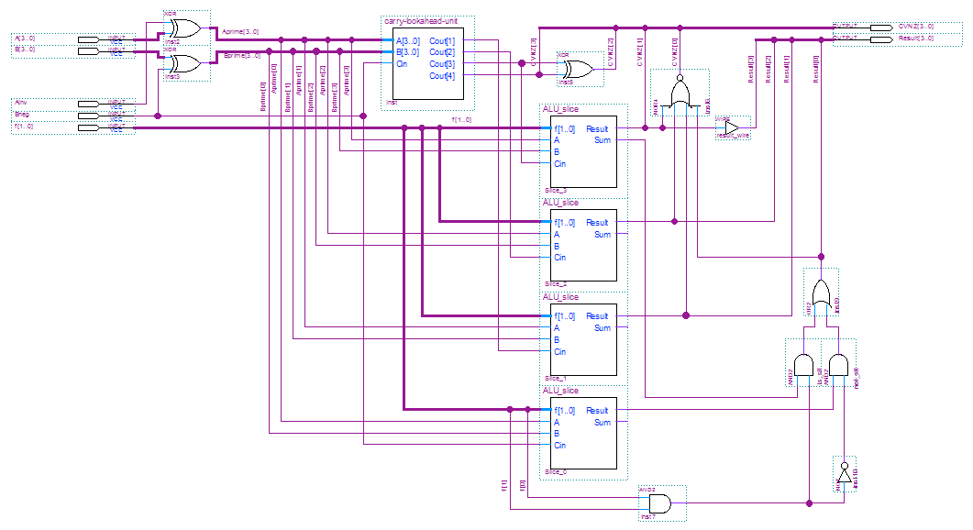Screen dimensions: 973x530
Task: Click the ALU_slice block slice_1
Action: (x=583, y=338)
